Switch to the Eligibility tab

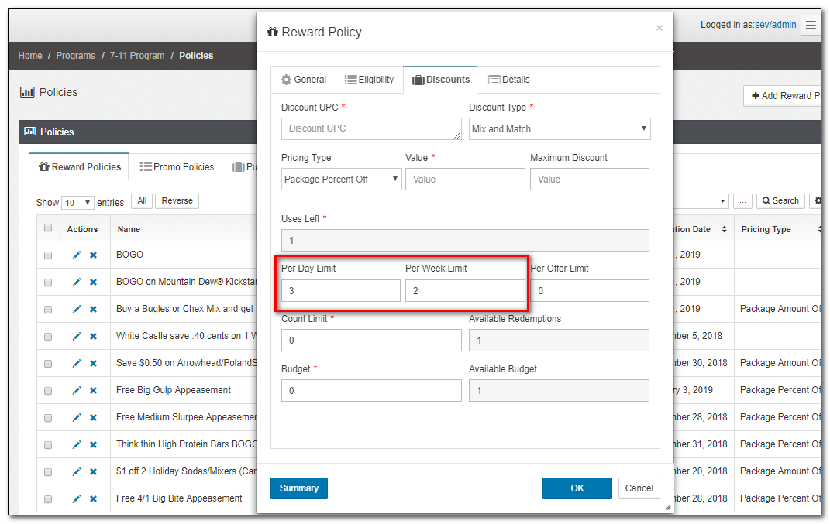click(x=370, y=80)
